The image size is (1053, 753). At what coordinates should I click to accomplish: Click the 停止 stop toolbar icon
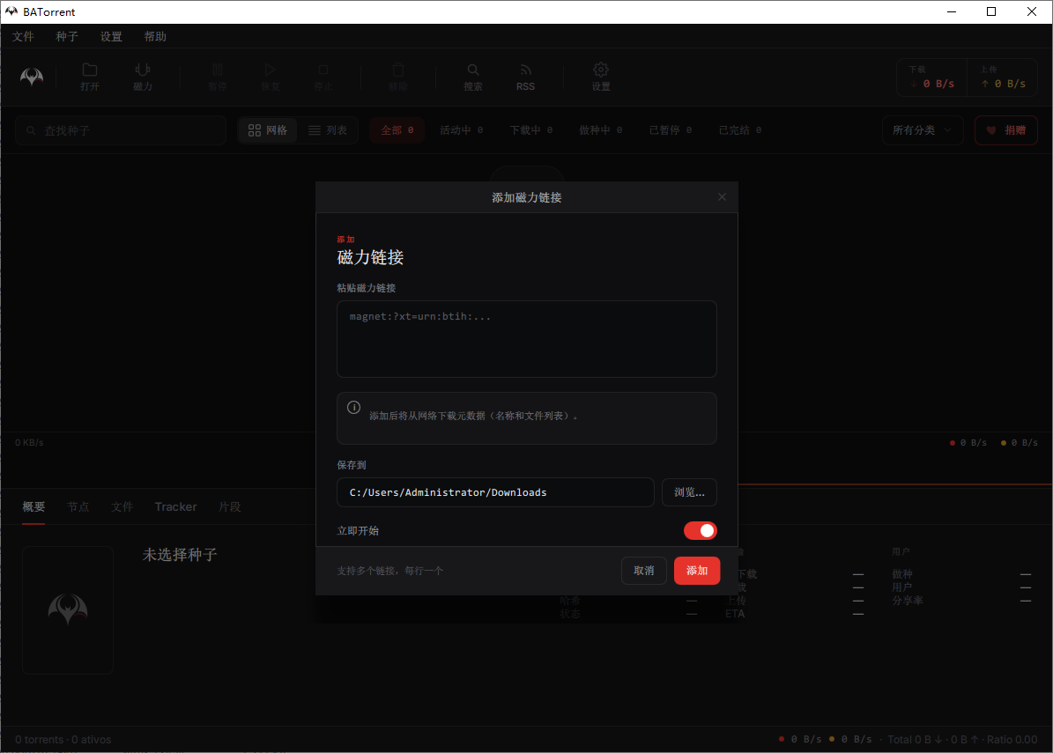[x=323, y=78]
